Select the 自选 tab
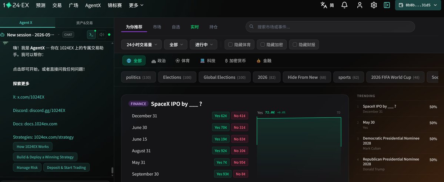Image resolution: width=444 pixels, height=182 pixels. click(x=176, y=27)
